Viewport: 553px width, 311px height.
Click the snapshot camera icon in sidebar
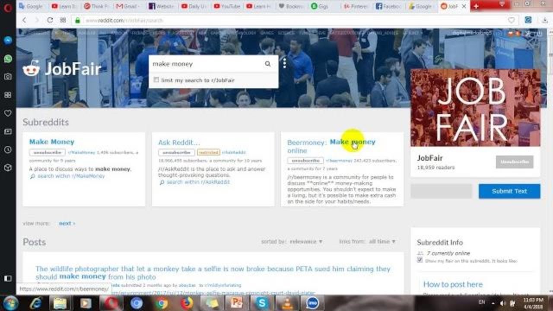[x=7, y=76]
